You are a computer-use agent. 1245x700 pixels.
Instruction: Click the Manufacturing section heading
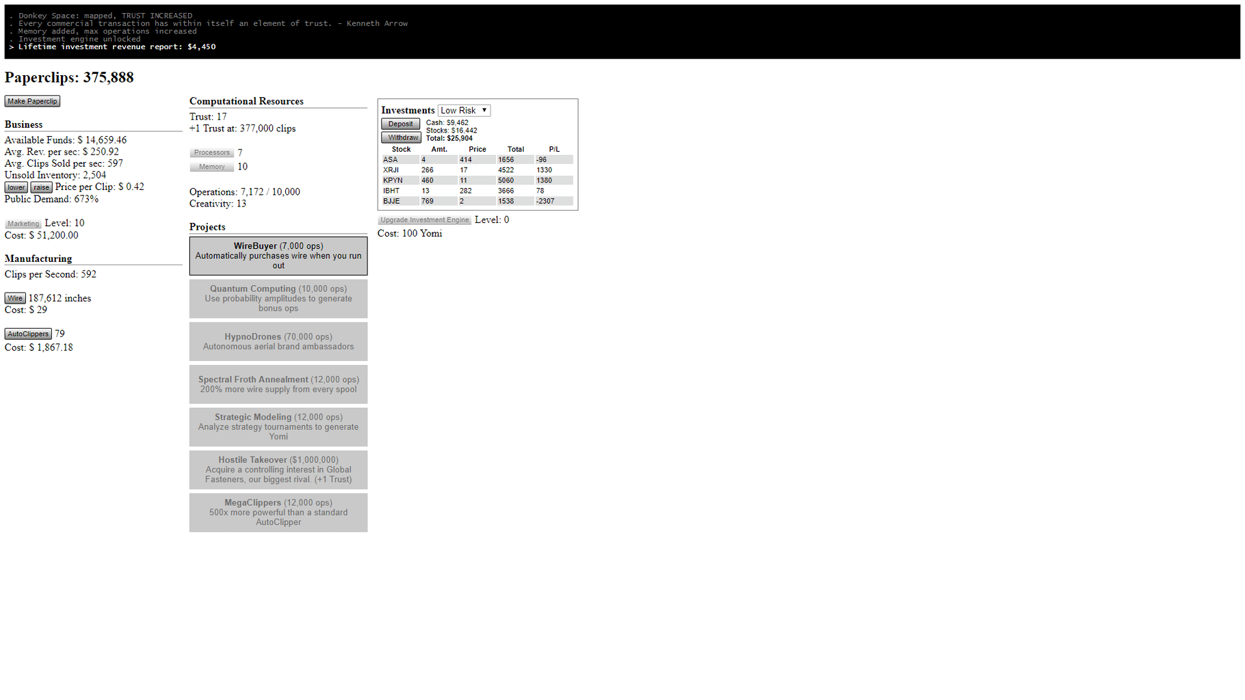(x=38, y=258)
